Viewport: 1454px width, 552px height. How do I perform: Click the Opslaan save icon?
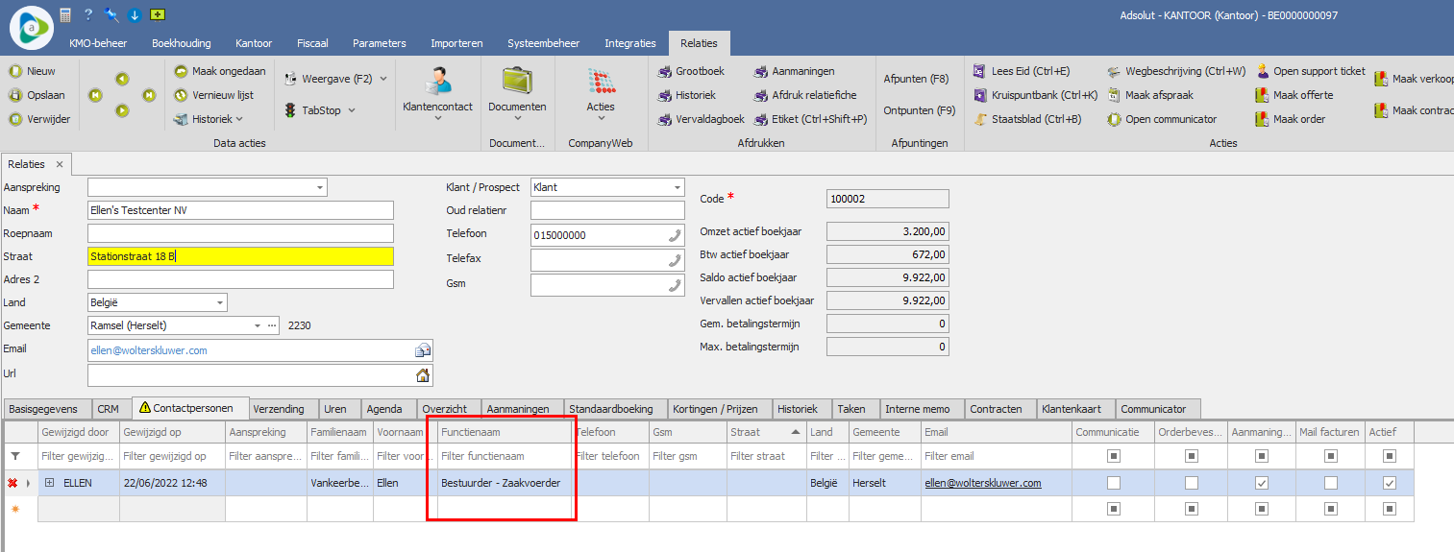(15, 95)
